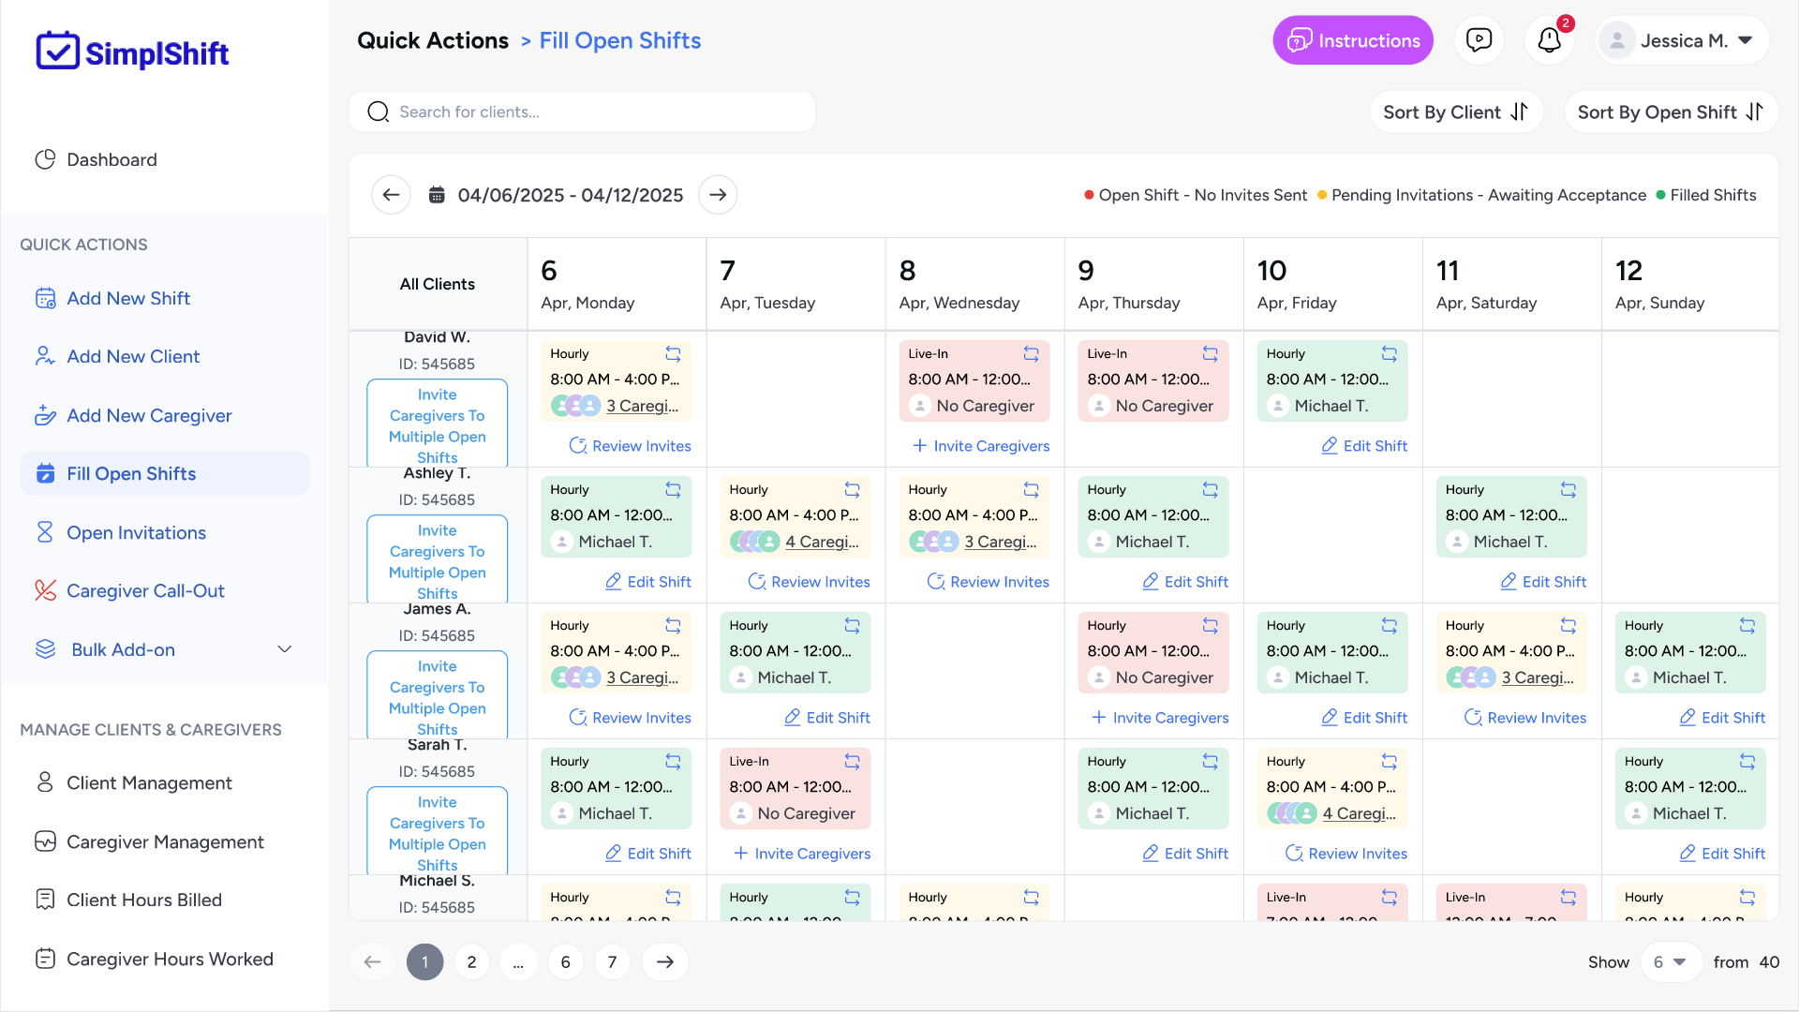Click the SimplShift logo
This screenshot has width=1799, height=1012.
click(x=131, y=52)
